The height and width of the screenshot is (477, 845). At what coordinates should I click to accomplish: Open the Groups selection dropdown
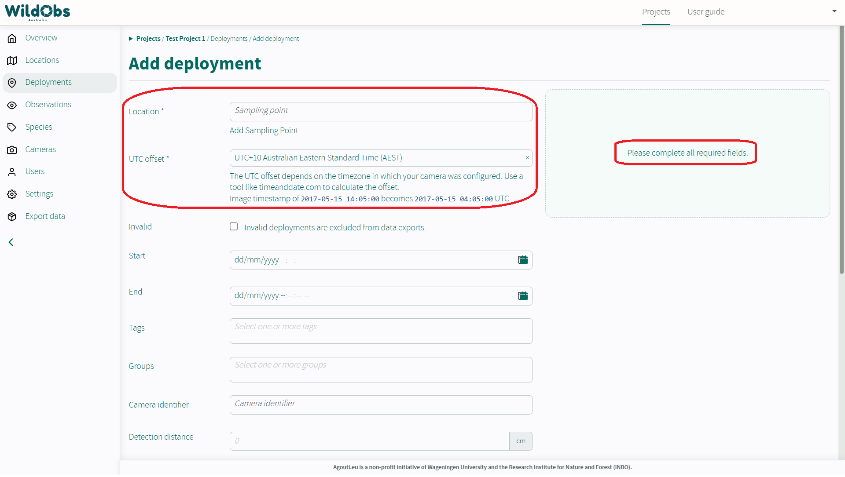point(381,369)
